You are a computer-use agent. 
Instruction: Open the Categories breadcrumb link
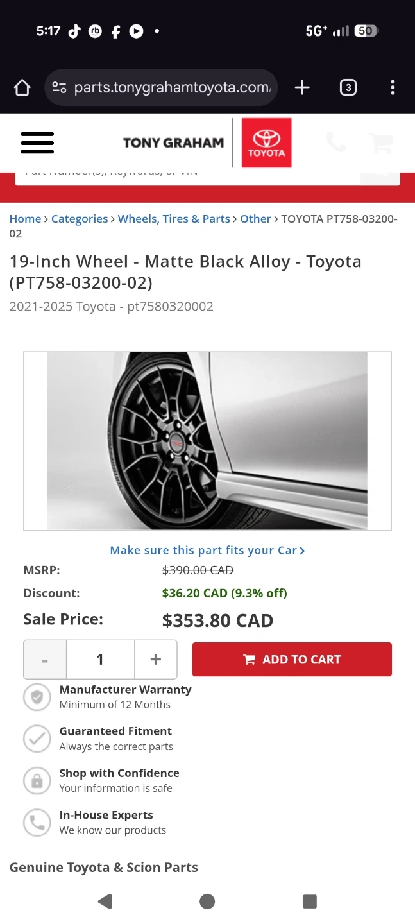(x=80, y=219)
